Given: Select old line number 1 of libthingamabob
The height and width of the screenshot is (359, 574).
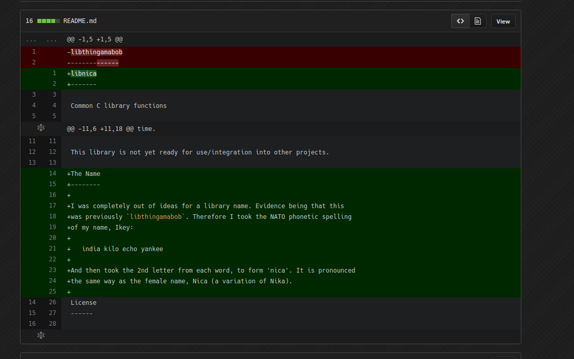Looking at the screenshot, I should [x=34, y=52].
